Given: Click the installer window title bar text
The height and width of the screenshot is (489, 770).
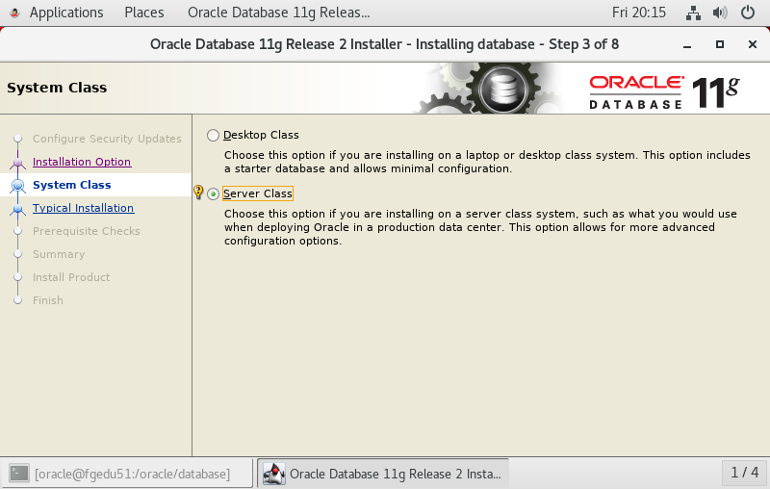Looking at the screenshot, I should 384,44.
